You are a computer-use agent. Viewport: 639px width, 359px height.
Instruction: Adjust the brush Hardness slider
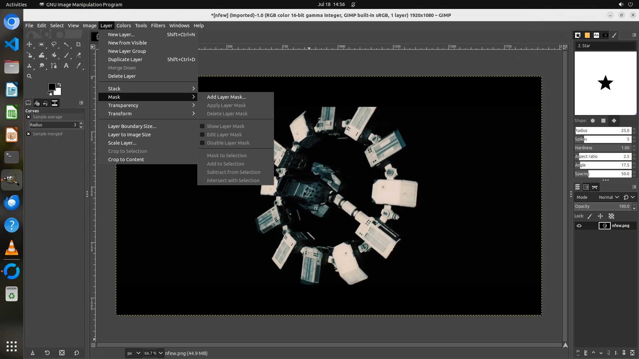click(602, 148)
